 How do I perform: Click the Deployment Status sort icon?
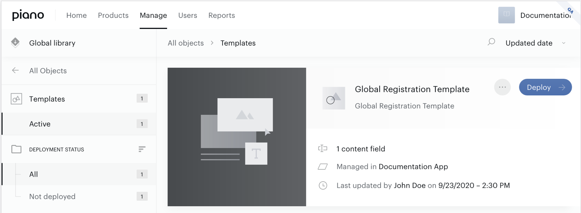[142, 149]
